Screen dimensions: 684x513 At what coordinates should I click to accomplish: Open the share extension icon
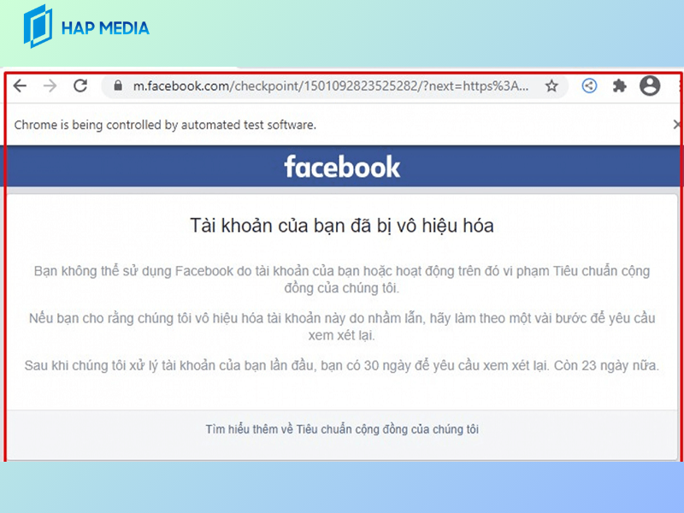589,86
